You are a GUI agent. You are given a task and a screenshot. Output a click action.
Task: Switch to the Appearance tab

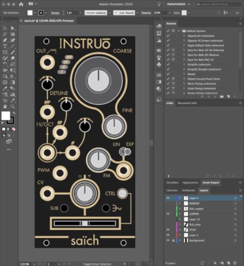click(x=190, y=183)
